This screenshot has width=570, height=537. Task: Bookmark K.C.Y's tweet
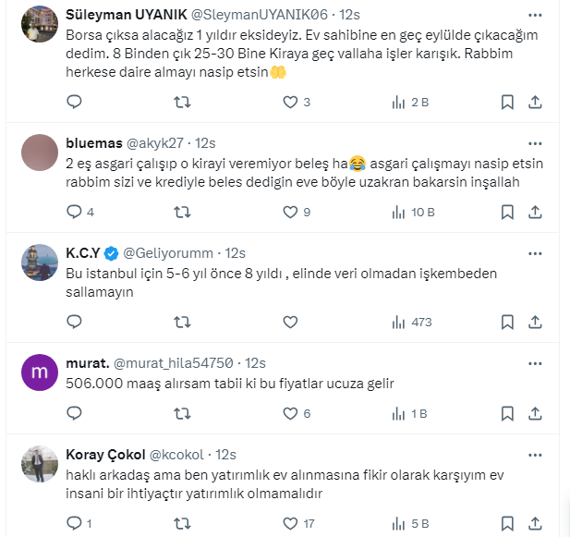pos(508,322)
